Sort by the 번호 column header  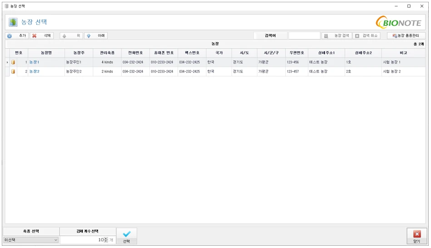19,53
